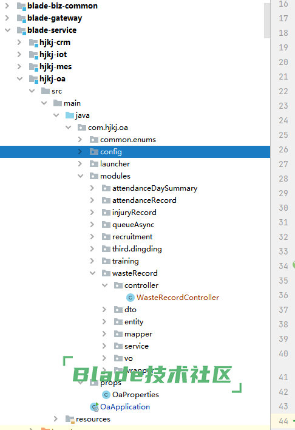The width and height of the screenshot is (295, 430).
Task: Click the java source root folder icon
Action: click(70, 115)
